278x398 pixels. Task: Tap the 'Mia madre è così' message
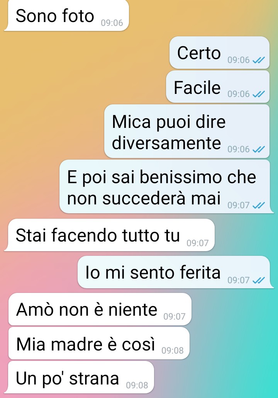coord(85,344)
